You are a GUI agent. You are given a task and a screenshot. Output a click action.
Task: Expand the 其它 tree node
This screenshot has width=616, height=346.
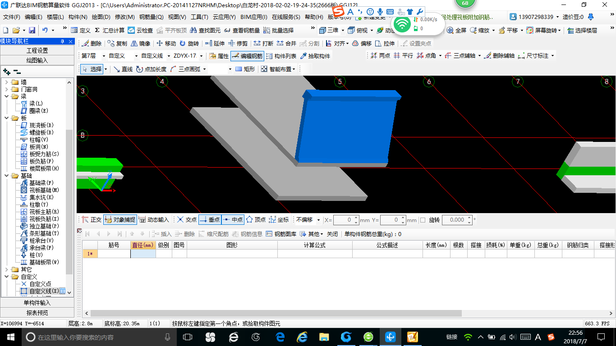click(x=7, y=269)
